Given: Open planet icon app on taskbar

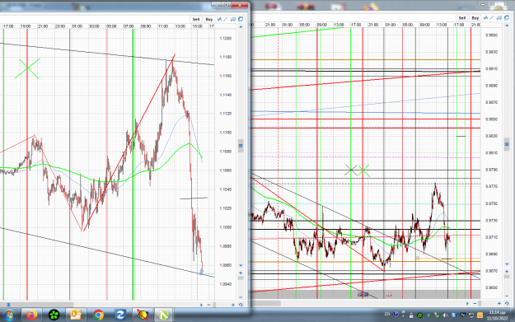Looking at the screenshot, I should tap(143, 315).
